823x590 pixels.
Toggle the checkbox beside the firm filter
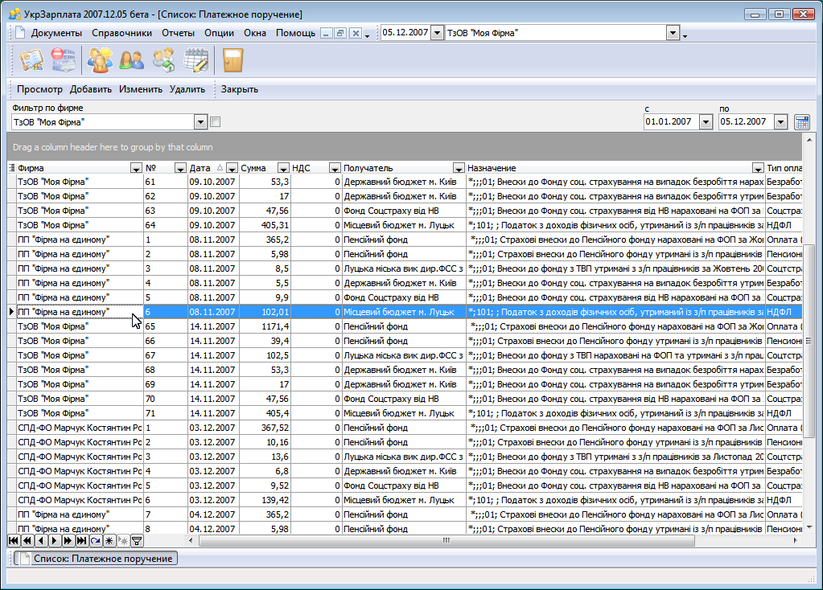pyautogui.click(x=215, y=122)
